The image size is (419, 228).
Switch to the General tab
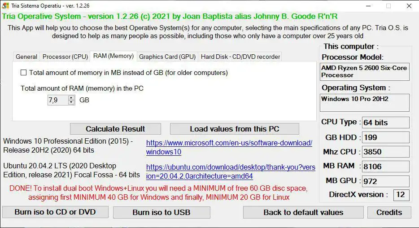click(26, 57)
